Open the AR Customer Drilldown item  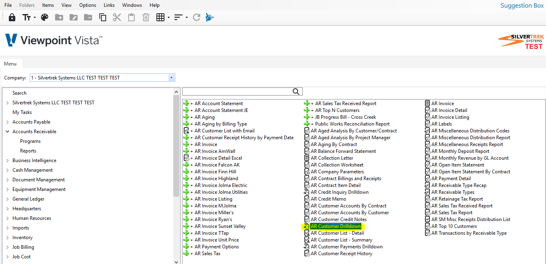pyautogui.click(x=336, y=226)
